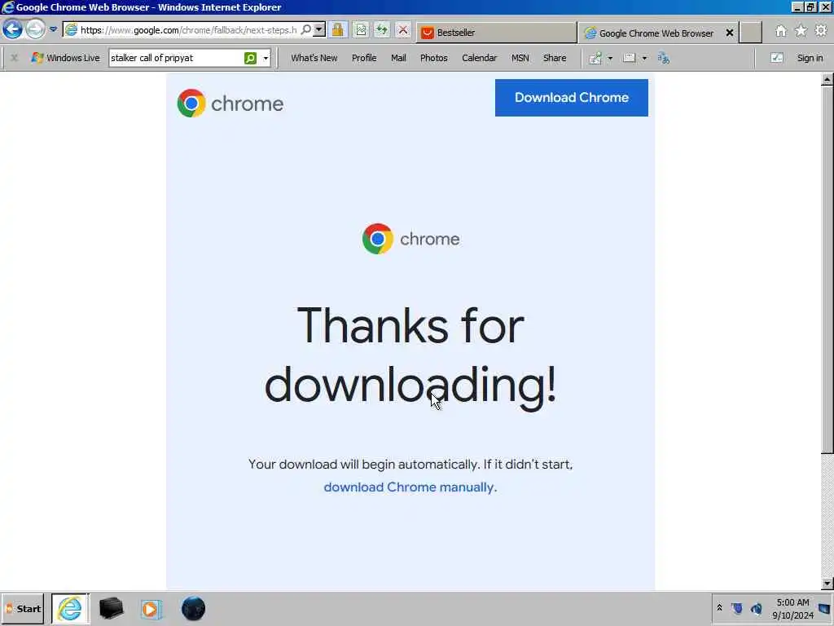Follow the download Chrome manually link
Image resolution: width=834 pixels, height=626 pixels.
click(409, 487)
